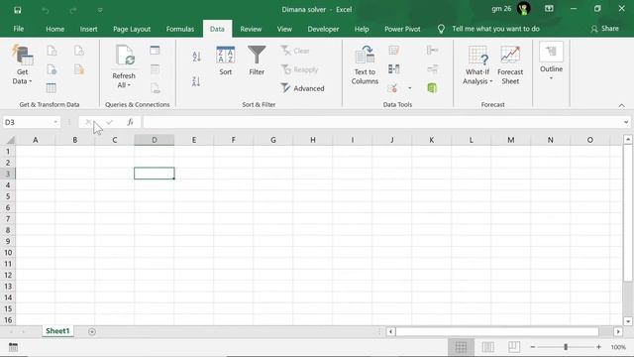Show the Queries & Connections pane icon

click(155, 51)
